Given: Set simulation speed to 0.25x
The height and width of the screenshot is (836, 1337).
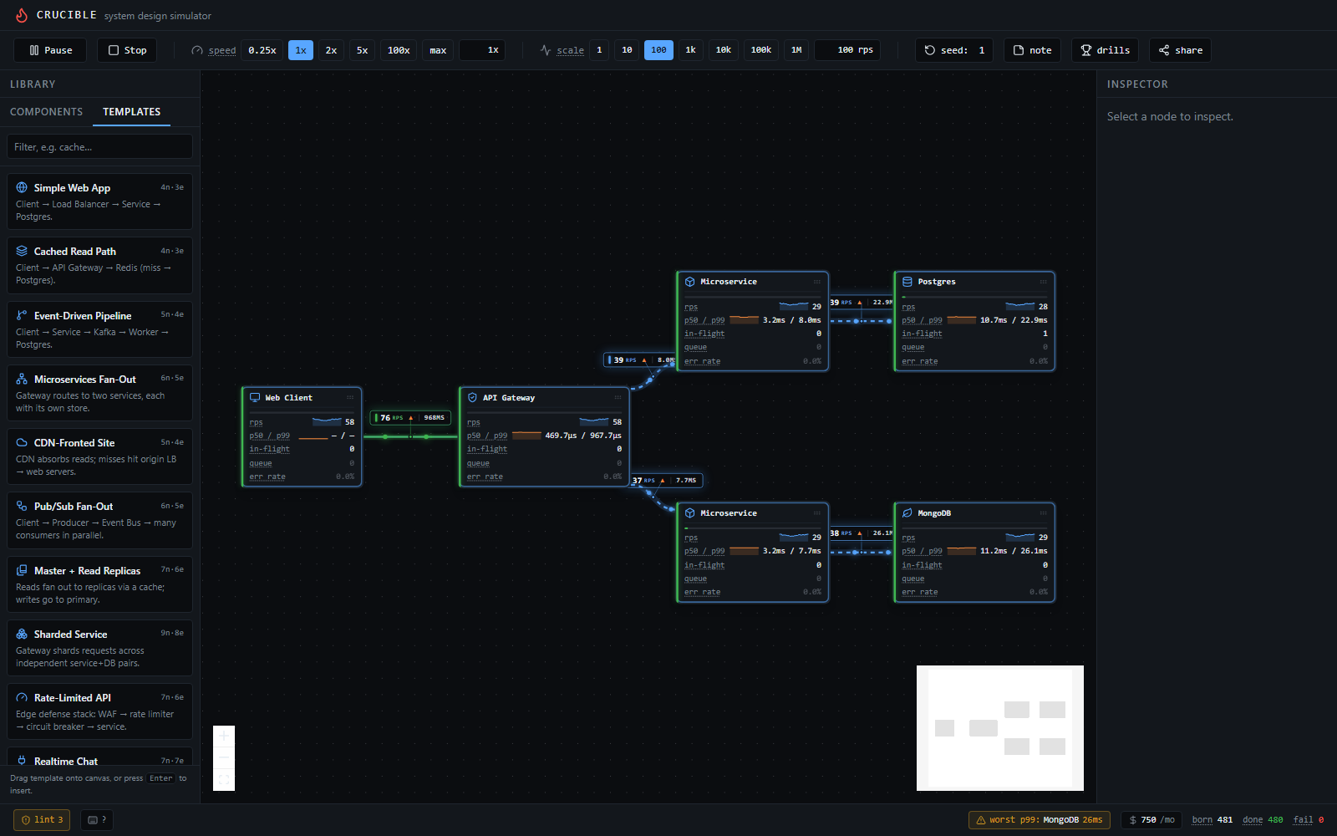Looking at the screenshot, I should tap(262, 50).
